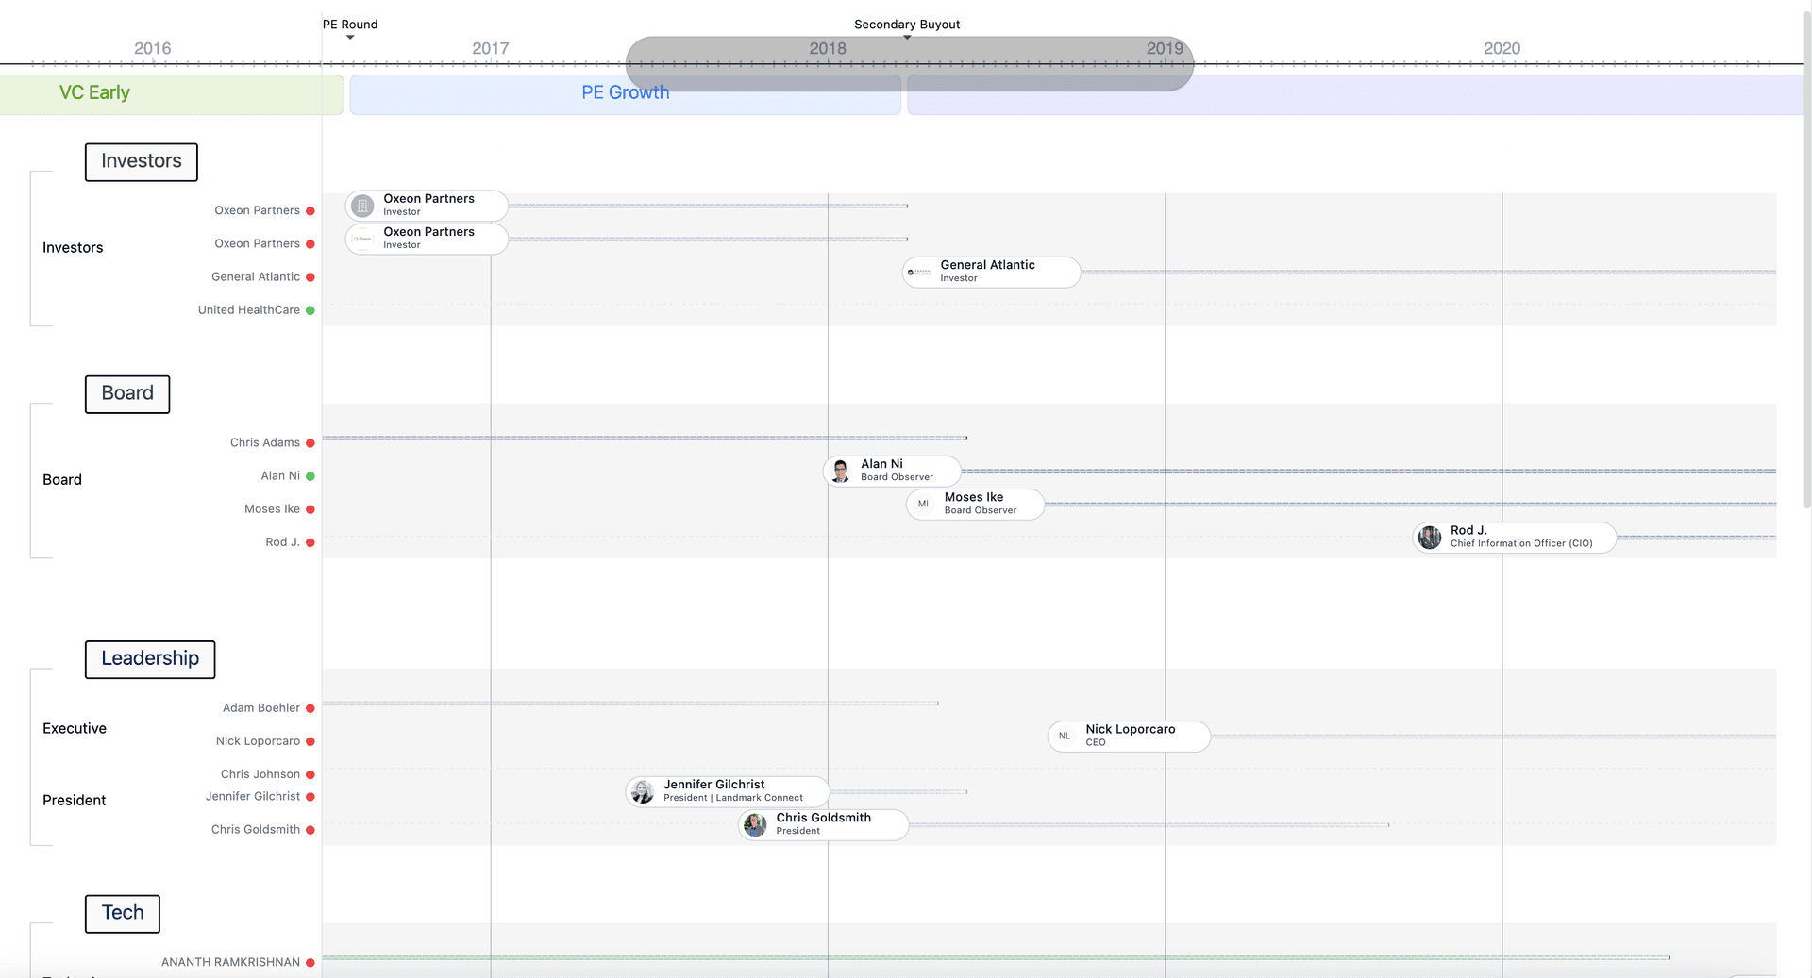Select the PE Growth phase band
1812x978 pixels.
(625, 94)
